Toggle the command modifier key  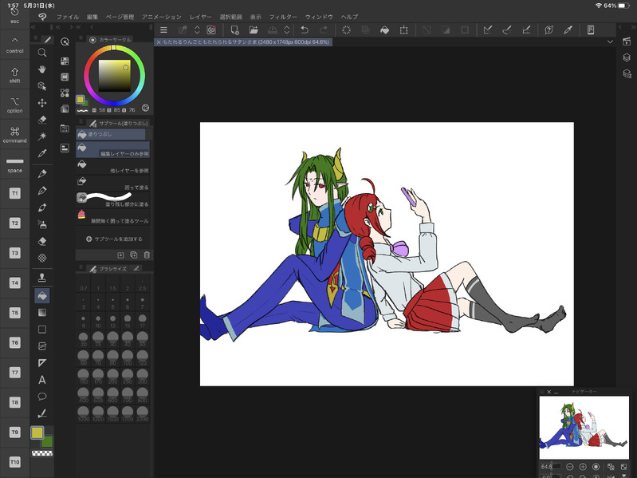pyautogui.click(x=14, y=135)
